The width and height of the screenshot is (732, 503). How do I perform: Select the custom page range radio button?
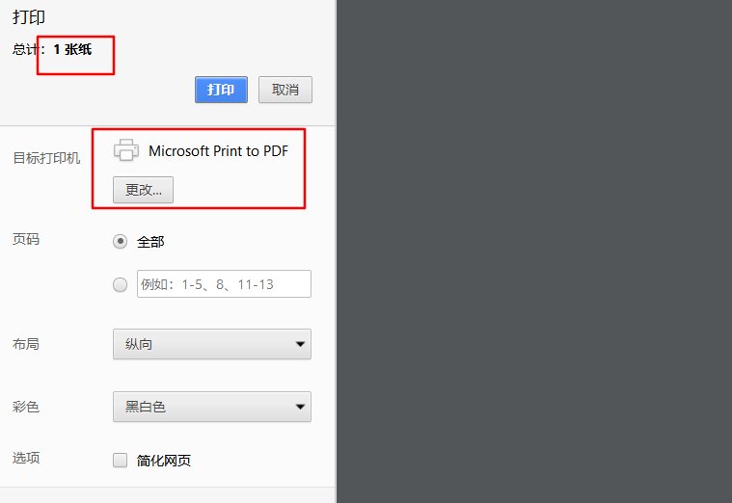coord(121,284)
